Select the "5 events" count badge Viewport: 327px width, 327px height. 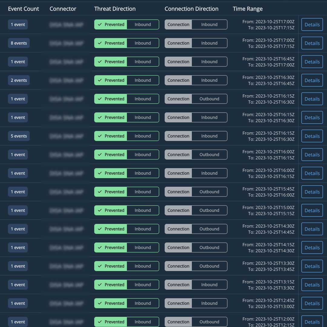click(19, 136)
